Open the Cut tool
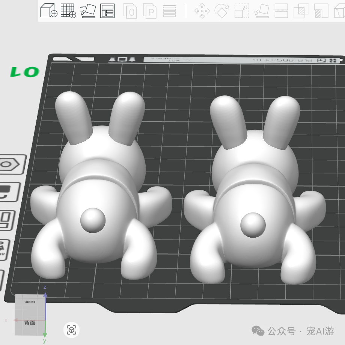This screenshot has height=345, width=345. pos(281,11)
